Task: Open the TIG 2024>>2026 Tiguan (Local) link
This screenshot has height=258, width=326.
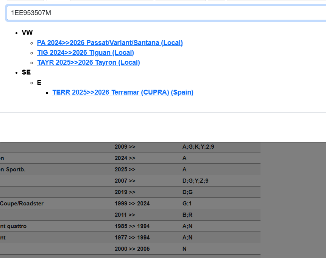Action: [x=85, y=53]
